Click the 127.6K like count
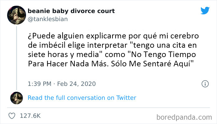 click(30, 116)
